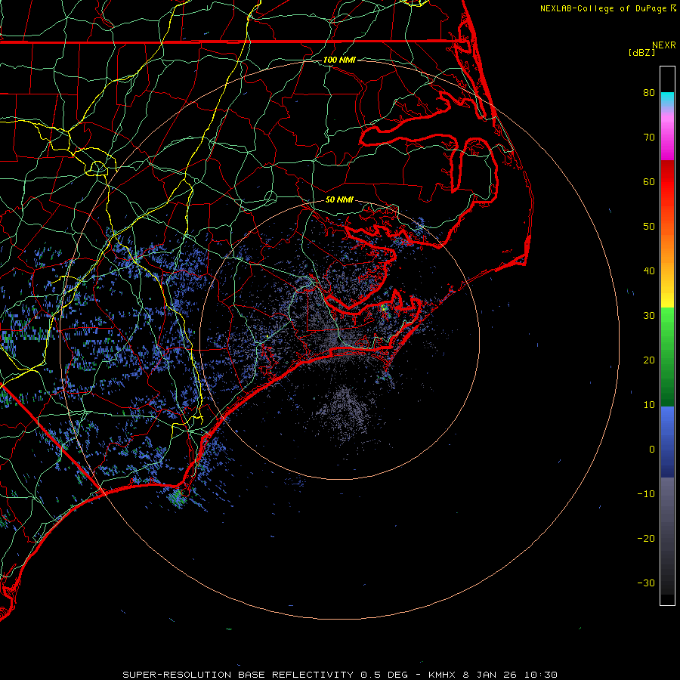Click the 50 NMI range ring label
Screen dimensions: 680x680
tap(339, 199)
